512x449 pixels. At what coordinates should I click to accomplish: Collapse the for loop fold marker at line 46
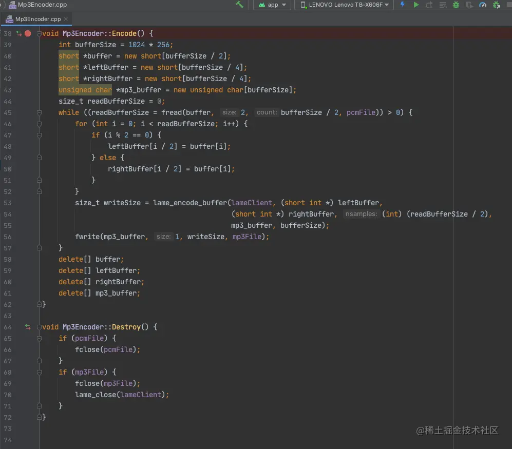(39, 124)
